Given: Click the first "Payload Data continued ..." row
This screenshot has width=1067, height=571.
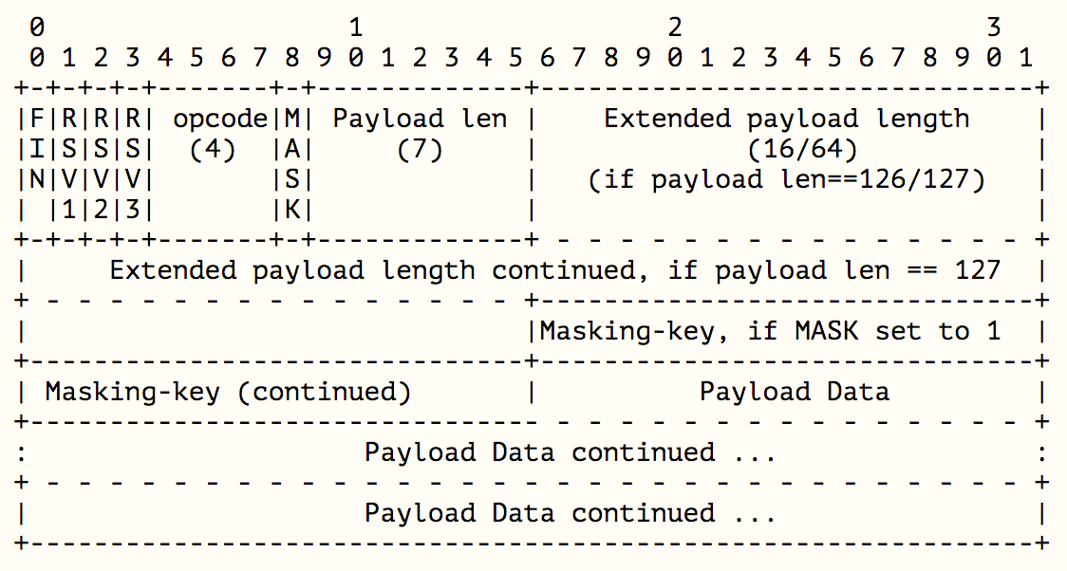Looking at the screenshot, I should pos(571,452).
